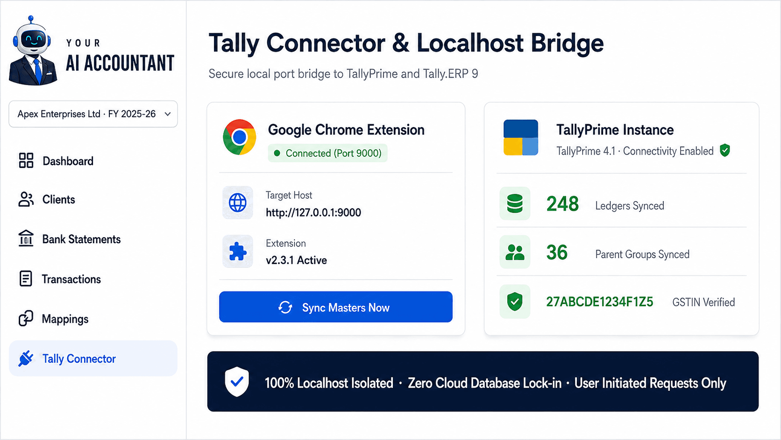This screenshot has height=440, width=781.
Task: Expand the company selector chevron arrow
Action: pos(168,114)
